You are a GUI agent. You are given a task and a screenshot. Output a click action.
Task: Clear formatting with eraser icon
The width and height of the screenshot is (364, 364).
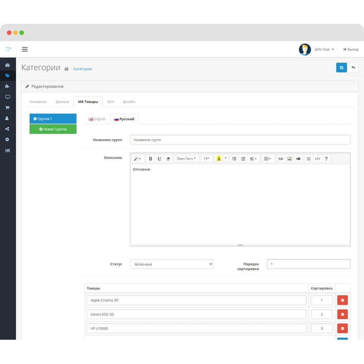coord(168,159)
